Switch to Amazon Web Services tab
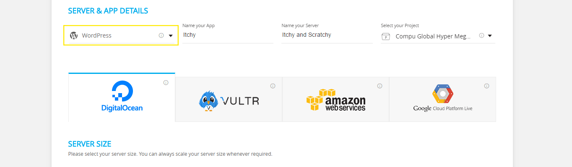This screenshot has width=572, height=167. point(335,99)
